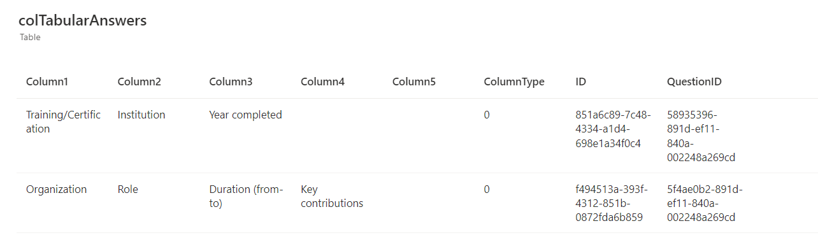The image size is (818, 242).
Task: Click the ColumnType header
Action: [514, 82]
